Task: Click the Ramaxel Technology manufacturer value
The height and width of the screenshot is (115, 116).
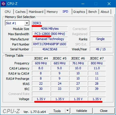Action: click(x=50, y=39)
